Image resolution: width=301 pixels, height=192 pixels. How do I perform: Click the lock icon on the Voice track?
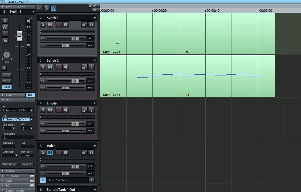point(84,153)
